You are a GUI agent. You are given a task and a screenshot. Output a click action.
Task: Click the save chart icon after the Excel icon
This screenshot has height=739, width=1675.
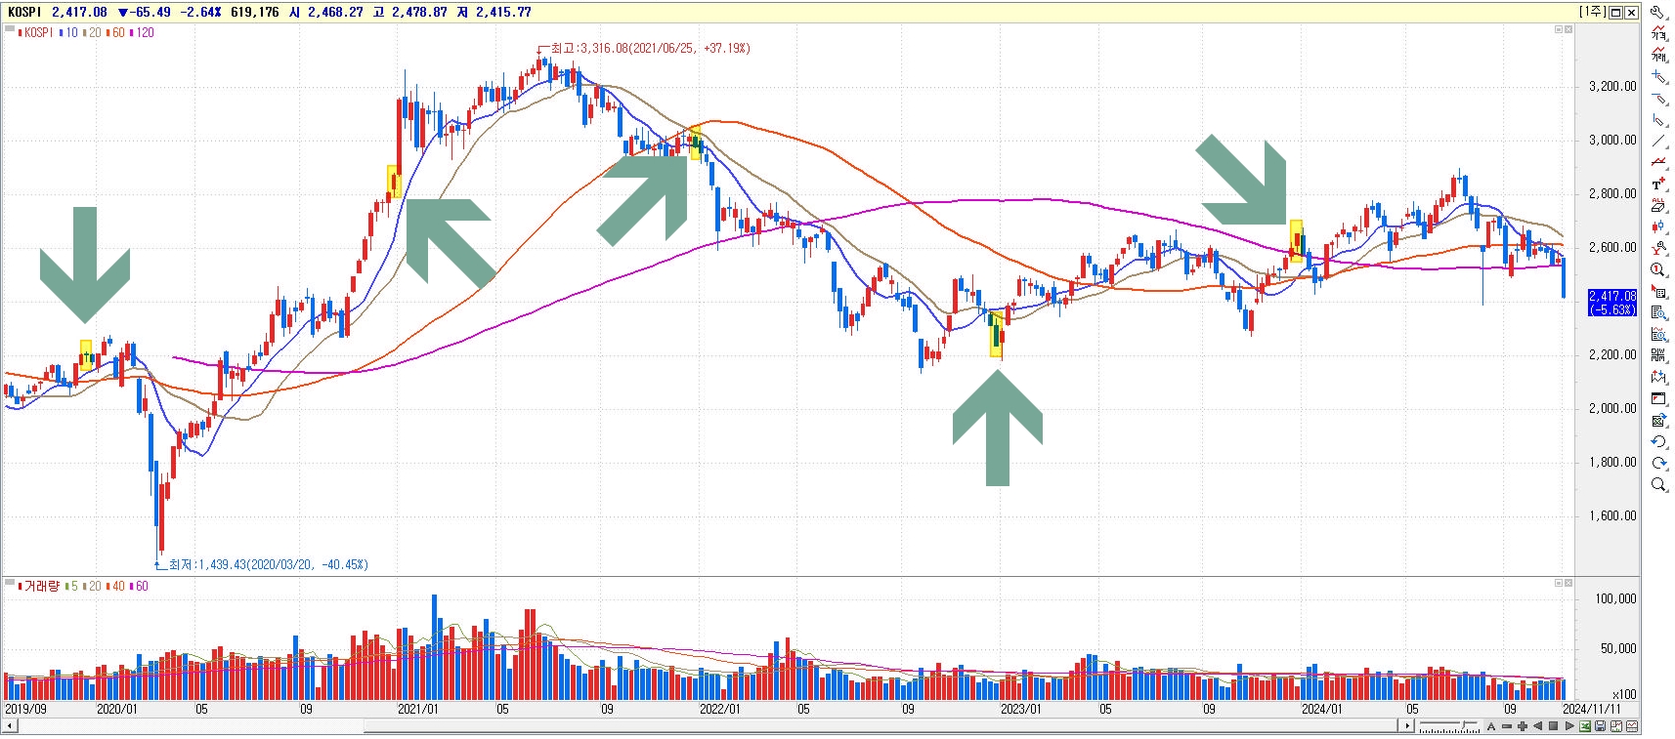click(x=1601, y=726)
